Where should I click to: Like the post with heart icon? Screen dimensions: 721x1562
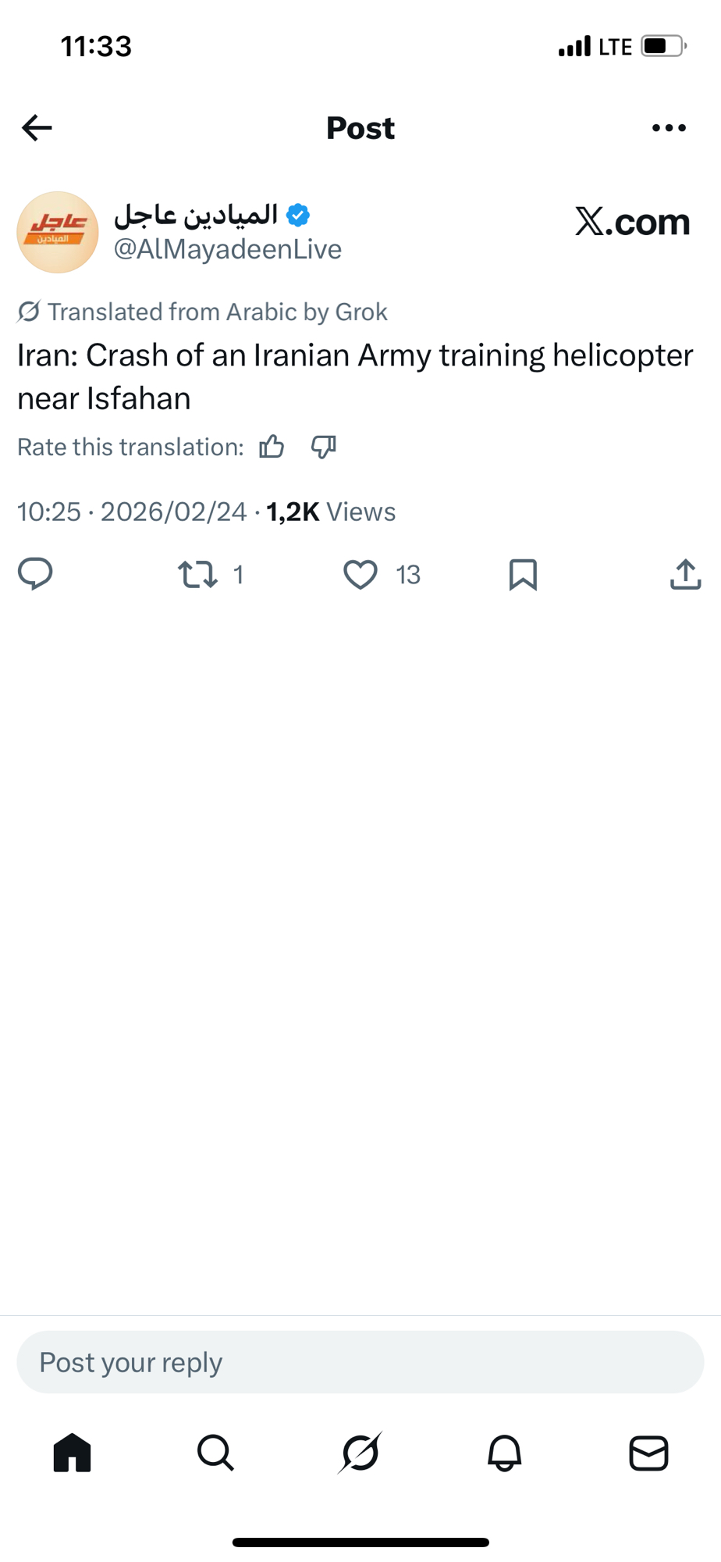[x=360, y=575]
